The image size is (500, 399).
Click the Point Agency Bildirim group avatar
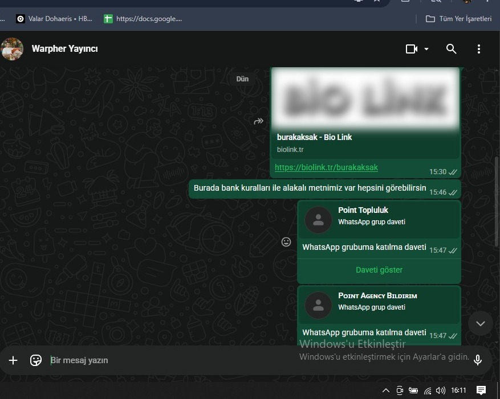click(318, 306)
